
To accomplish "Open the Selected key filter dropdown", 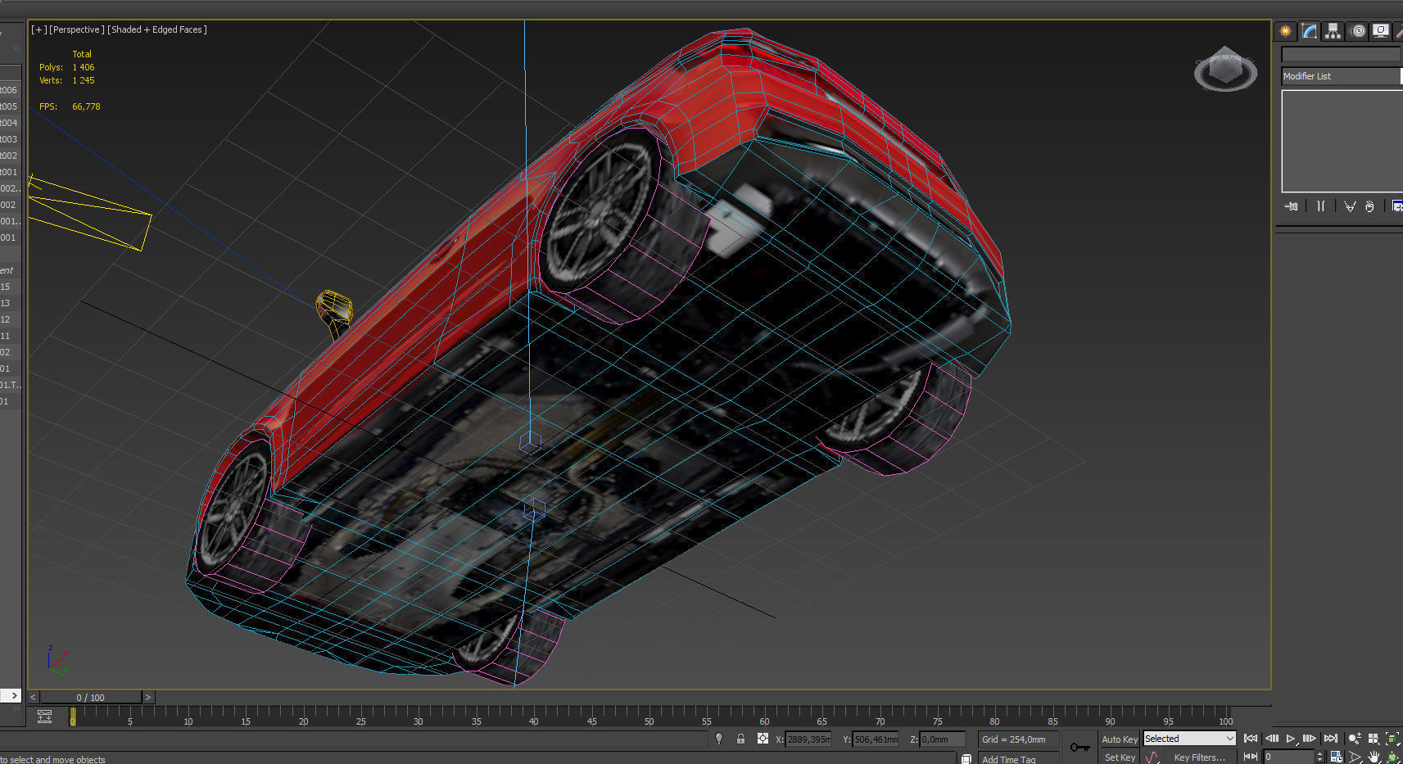I will pyautogui.click(x=1189, y=739).
